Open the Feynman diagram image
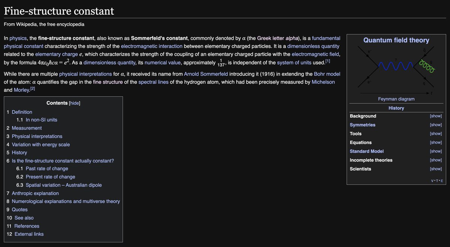 396,70
